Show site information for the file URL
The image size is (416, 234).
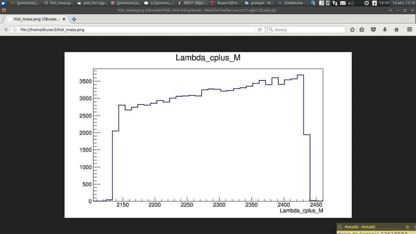15,30
